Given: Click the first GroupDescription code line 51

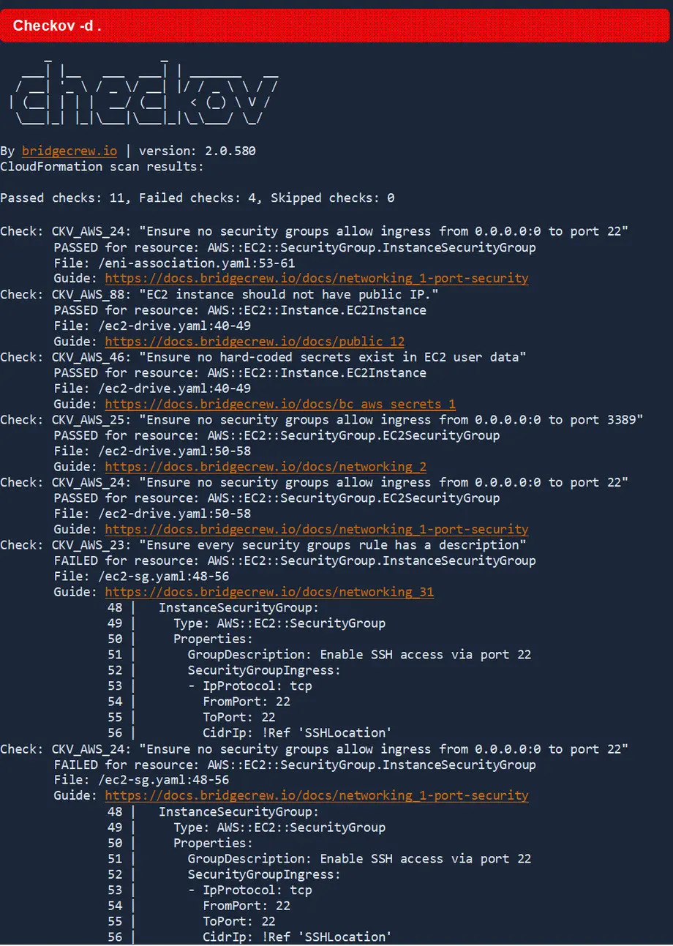Looking at the screenshot, I should tap(319, 655).
